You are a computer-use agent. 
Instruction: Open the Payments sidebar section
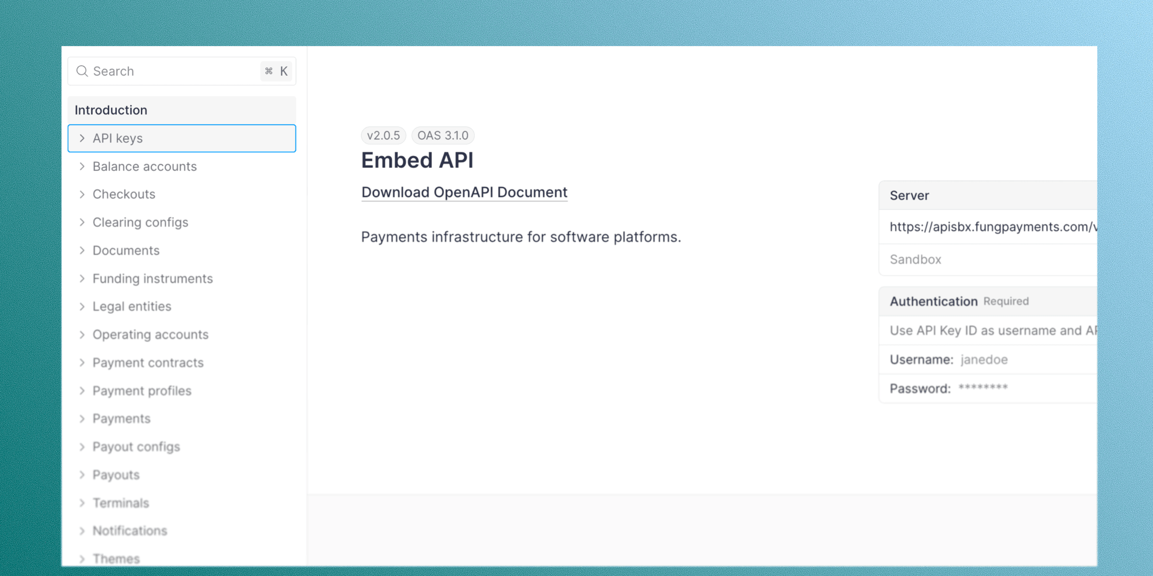pos(122,419)
